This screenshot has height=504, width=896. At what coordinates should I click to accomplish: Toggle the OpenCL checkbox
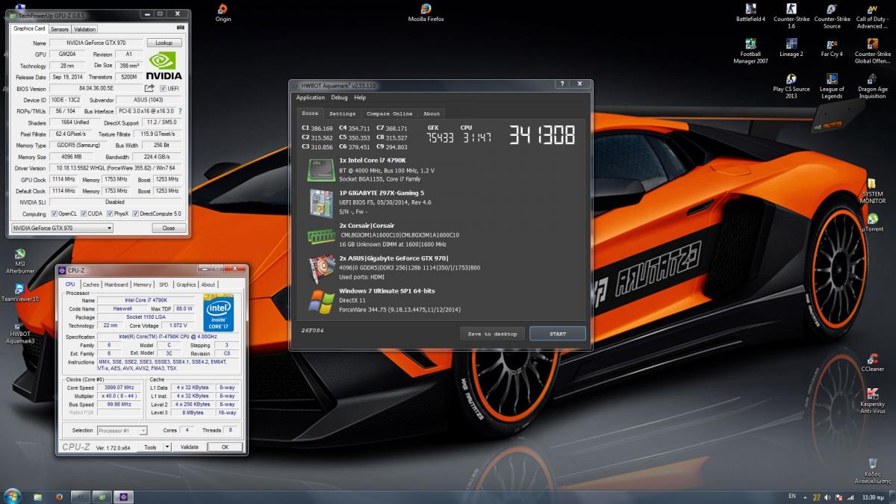tap(53, 214)
